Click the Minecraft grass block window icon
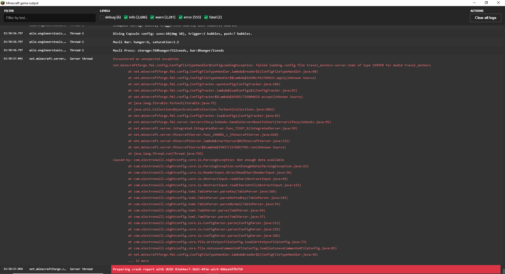505x274 pixels. [3, 3]
